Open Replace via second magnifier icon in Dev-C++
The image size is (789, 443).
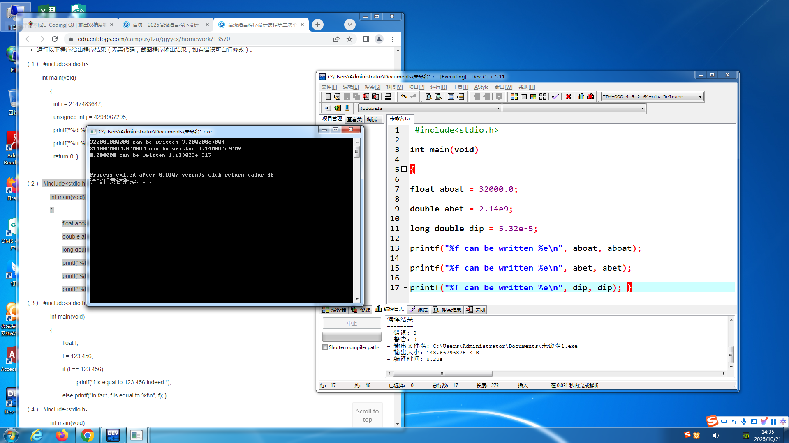click(x=438, y=96)
